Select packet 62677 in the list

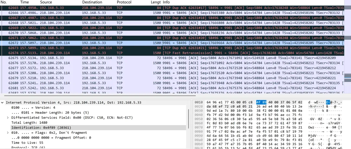tap(172, 68)
